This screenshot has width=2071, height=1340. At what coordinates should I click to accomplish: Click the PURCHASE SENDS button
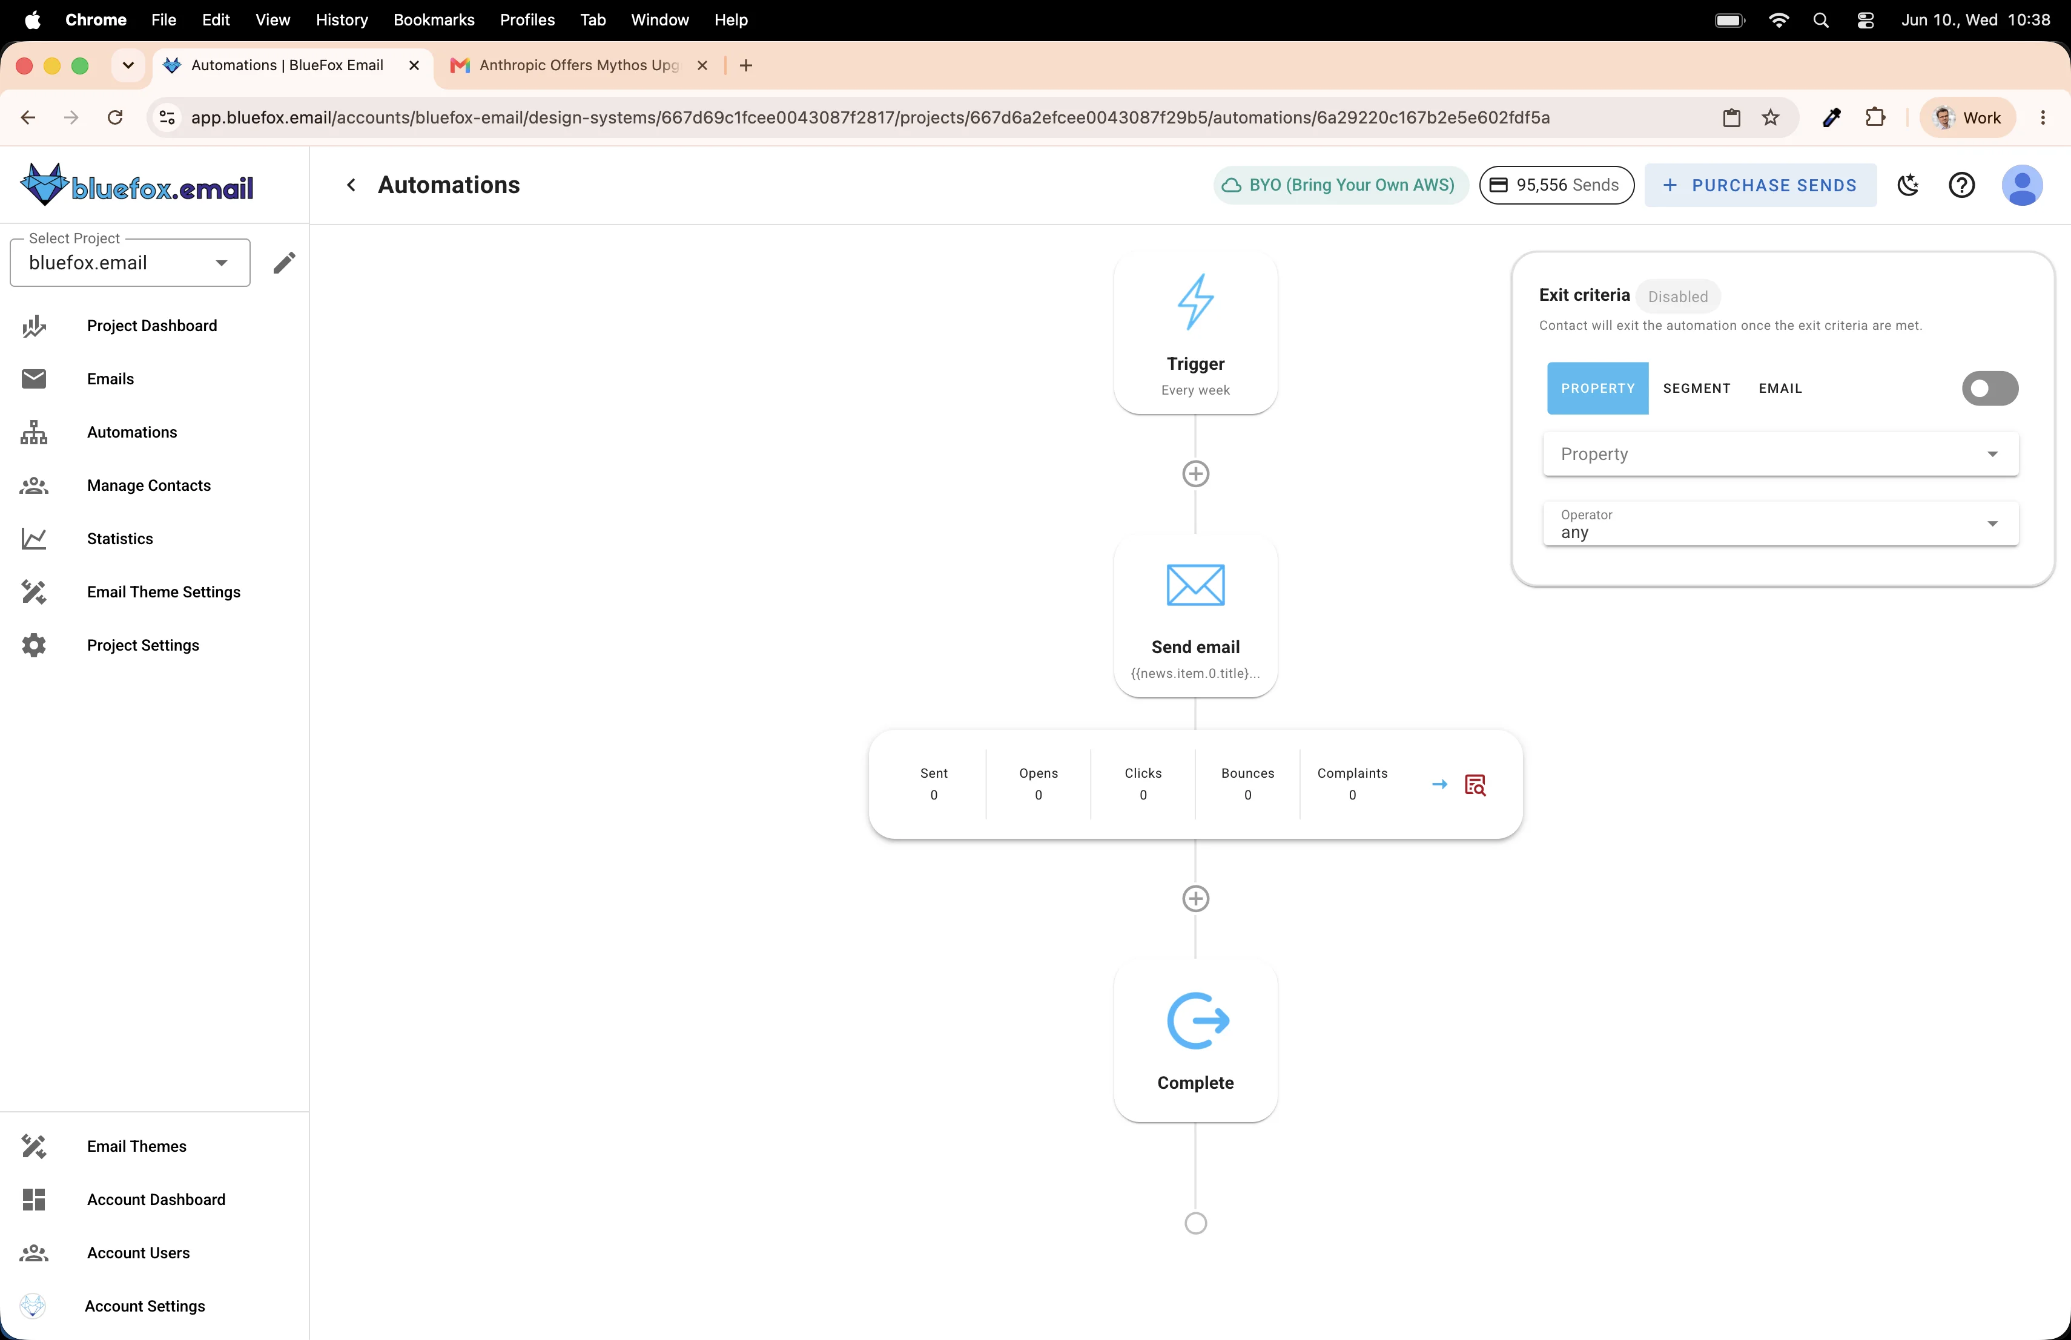tap(1760, 185)
